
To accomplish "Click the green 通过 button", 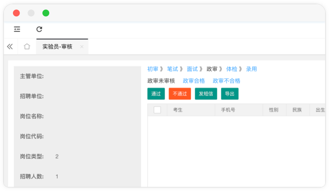I will tap(156, 94).
